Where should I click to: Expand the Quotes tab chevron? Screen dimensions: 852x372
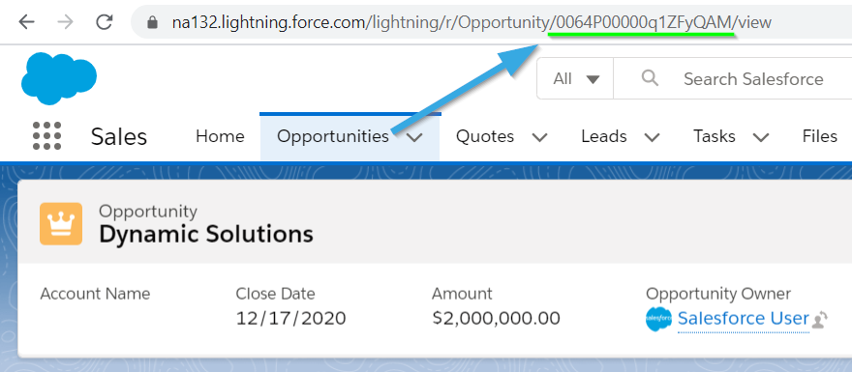click(x=539, y=137)
